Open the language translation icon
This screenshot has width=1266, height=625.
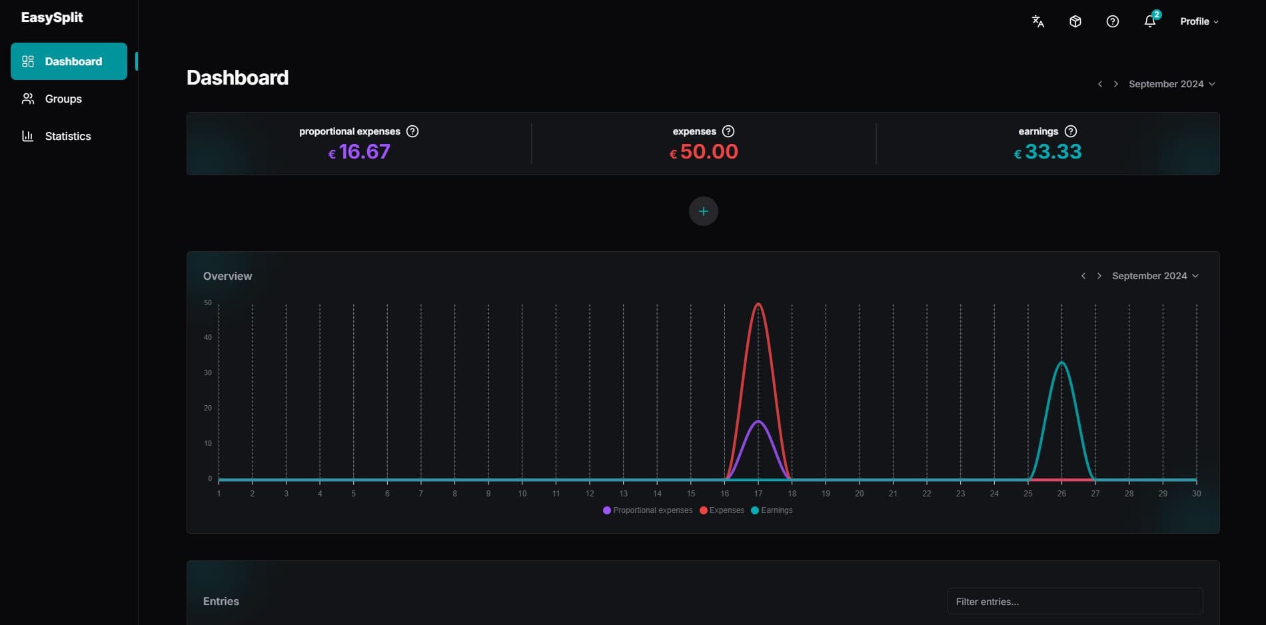pos(1037,21)
